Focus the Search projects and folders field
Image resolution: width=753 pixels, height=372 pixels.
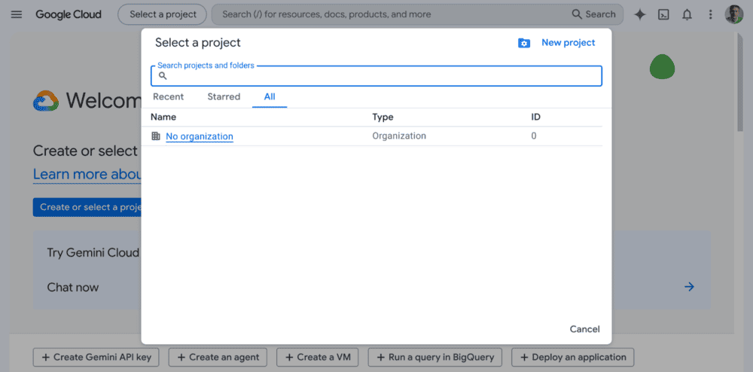coord(376,76)
